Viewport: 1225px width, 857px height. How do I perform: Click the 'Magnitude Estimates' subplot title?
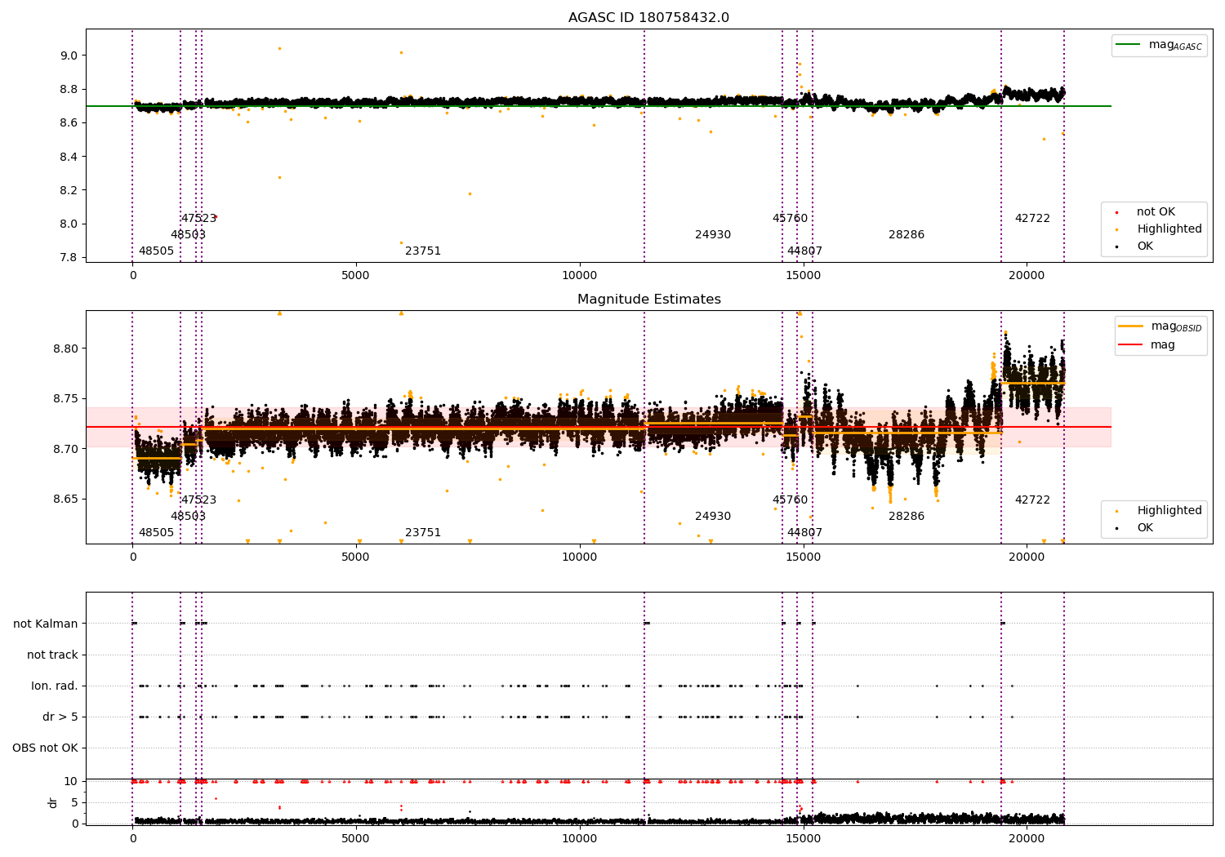coord(648,300)
